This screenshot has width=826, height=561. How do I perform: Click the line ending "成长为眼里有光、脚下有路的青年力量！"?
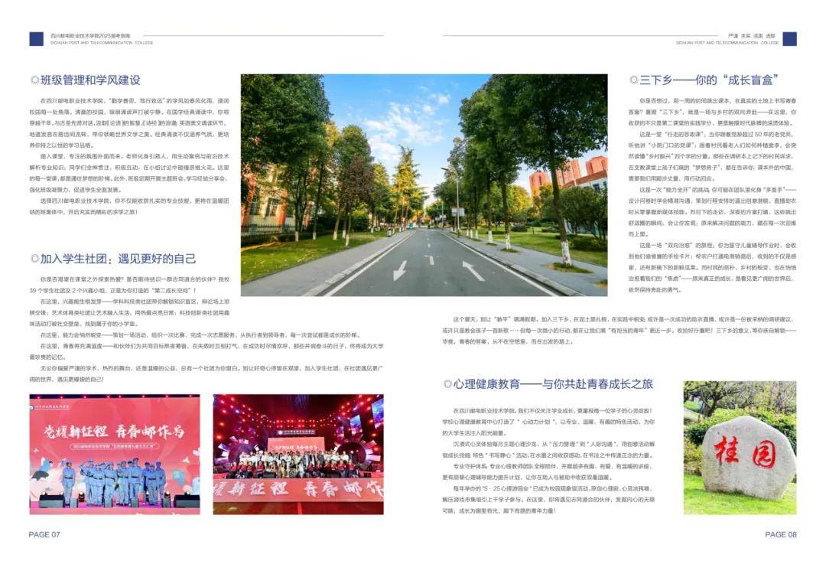pos(499,511)
